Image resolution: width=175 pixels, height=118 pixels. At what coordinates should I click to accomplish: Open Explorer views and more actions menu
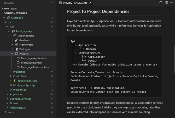coord(52,3)
